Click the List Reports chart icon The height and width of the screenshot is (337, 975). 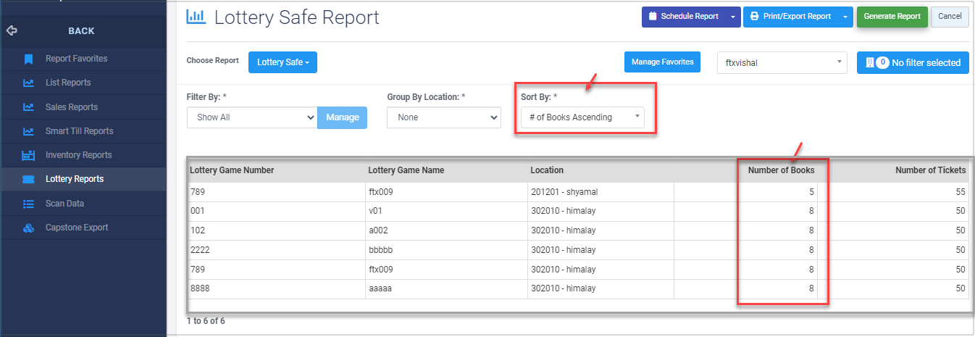[x=28, y=83]
